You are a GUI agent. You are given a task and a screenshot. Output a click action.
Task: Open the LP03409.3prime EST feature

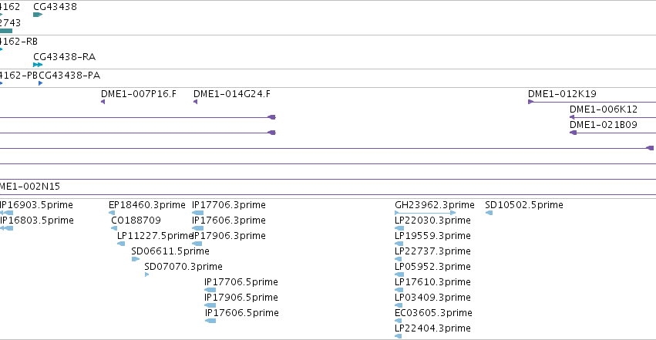coord(432,298)
